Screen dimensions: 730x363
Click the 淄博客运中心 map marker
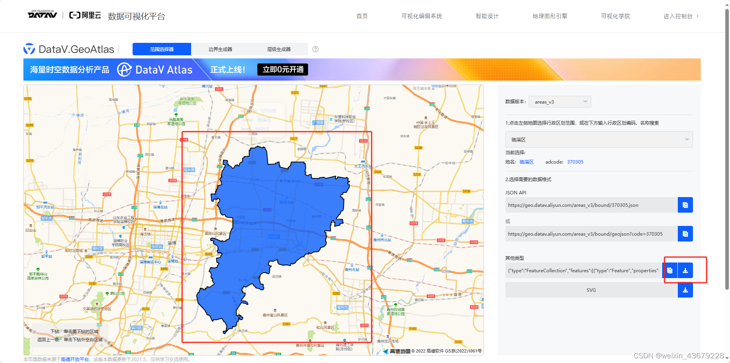click(151, 260)
